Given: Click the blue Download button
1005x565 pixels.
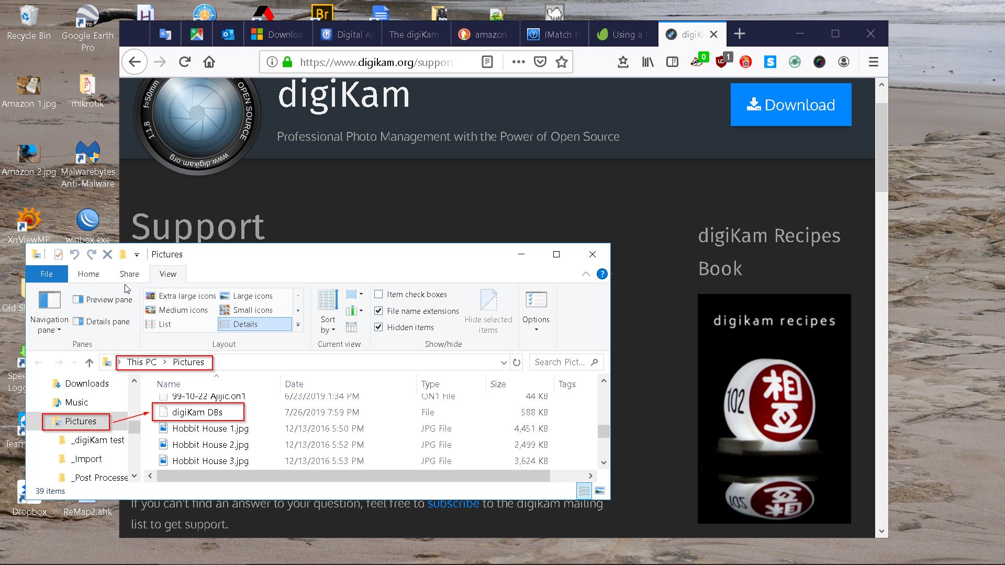Looking at the screenshot, I should coord(790,105).
